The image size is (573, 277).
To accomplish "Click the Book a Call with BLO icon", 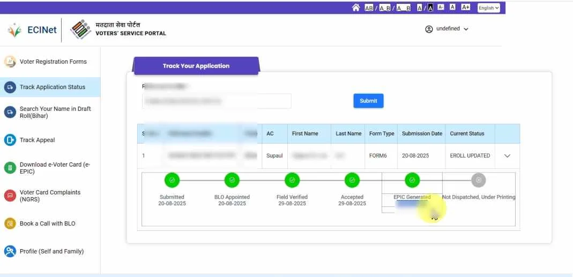I will coord(10,223).
